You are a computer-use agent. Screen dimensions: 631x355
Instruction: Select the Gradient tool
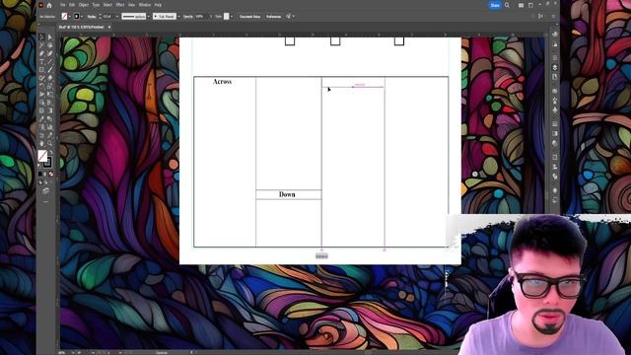pyautogui.click(x=50, y=110)
